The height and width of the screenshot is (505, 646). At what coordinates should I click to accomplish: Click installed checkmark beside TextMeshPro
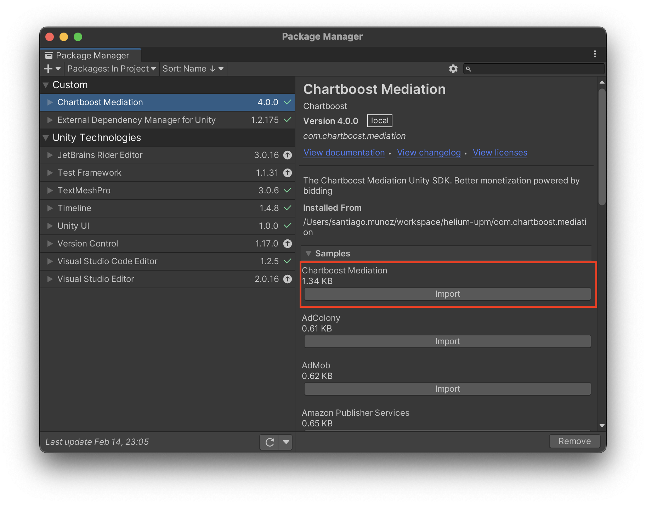[x=288, y=191]
